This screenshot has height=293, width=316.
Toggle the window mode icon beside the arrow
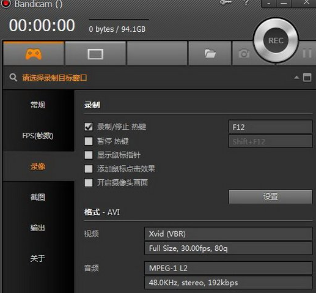click(307, 78)
